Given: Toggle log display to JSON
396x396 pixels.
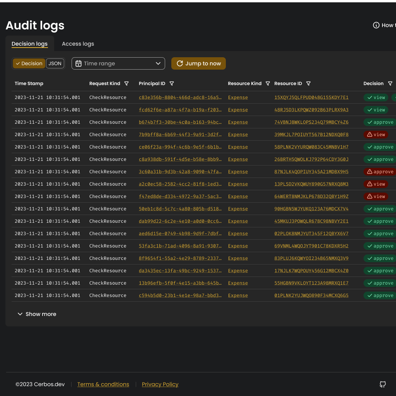Looking at the screenshot, I should 55,63.
